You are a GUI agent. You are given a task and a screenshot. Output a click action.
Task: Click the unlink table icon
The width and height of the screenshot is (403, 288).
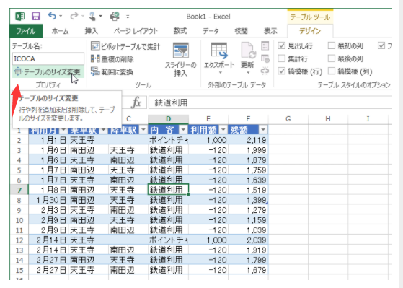click(265, 71)
